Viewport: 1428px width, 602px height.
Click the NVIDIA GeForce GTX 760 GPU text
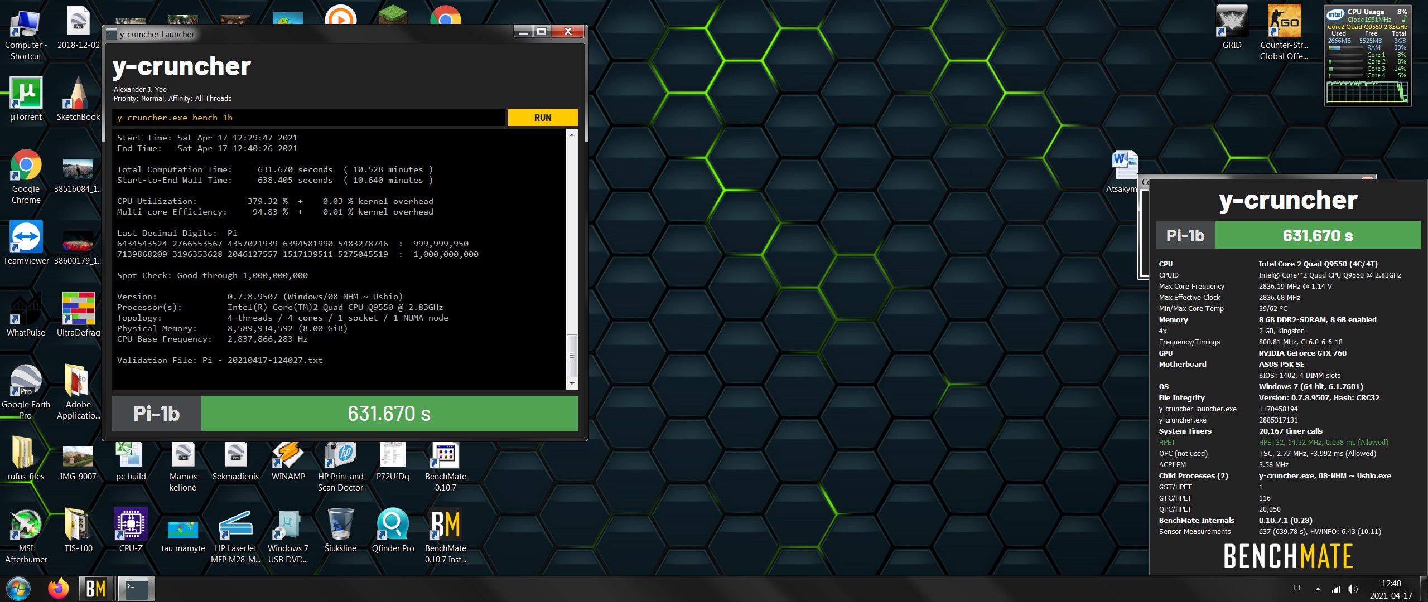pos(1302,353)
